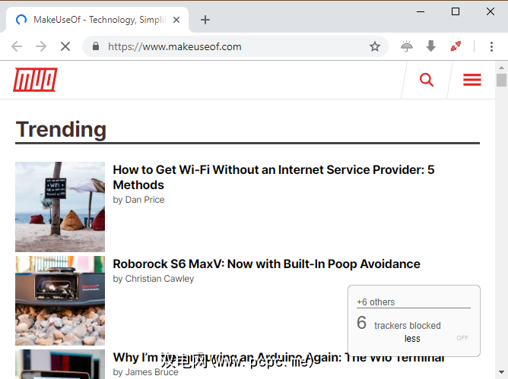
Task: Close the MakeUseOf tab
Action: [176, 20]
